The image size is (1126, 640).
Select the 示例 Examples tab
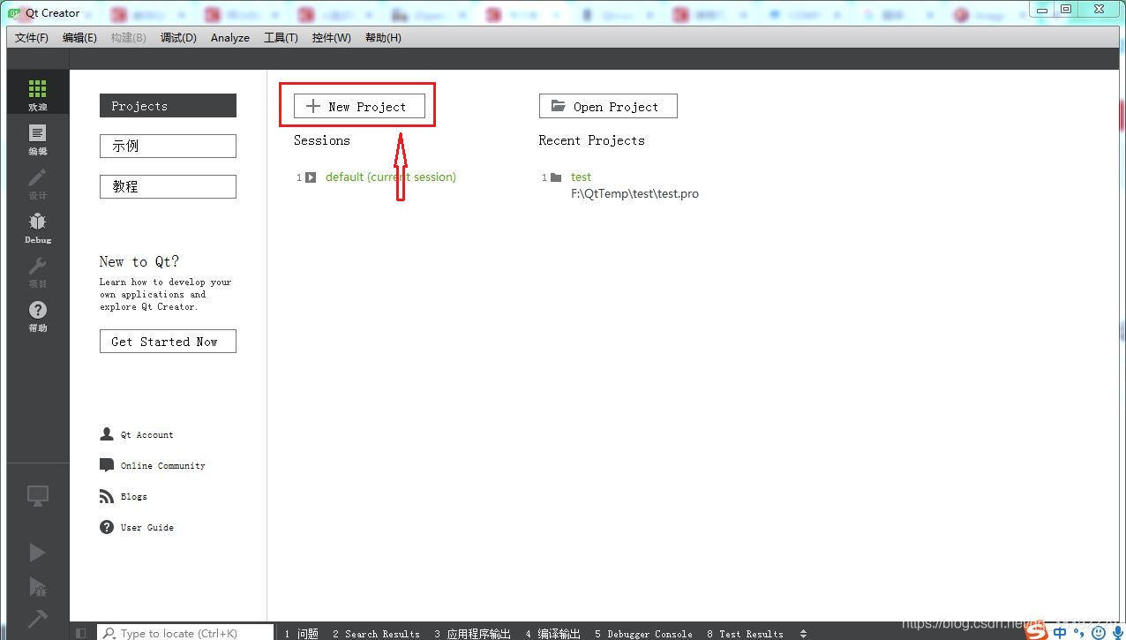[168, 147]
